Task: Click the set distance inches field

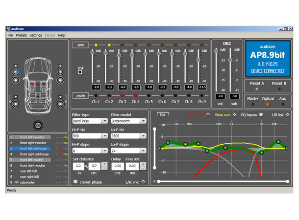Action: coord(78,166)
